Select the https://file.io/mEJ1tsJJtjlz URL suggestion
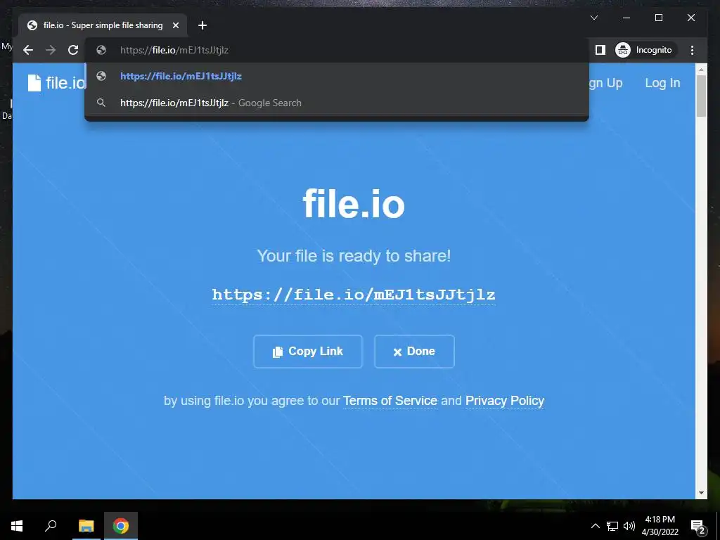The height and width of the screenshot is (540, 720). pyautogui.click(x=337, y=76)
